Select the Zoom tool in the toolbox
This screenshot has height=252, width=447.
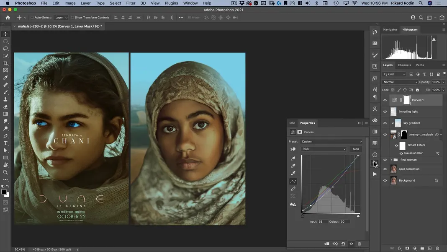coord(5,172)
